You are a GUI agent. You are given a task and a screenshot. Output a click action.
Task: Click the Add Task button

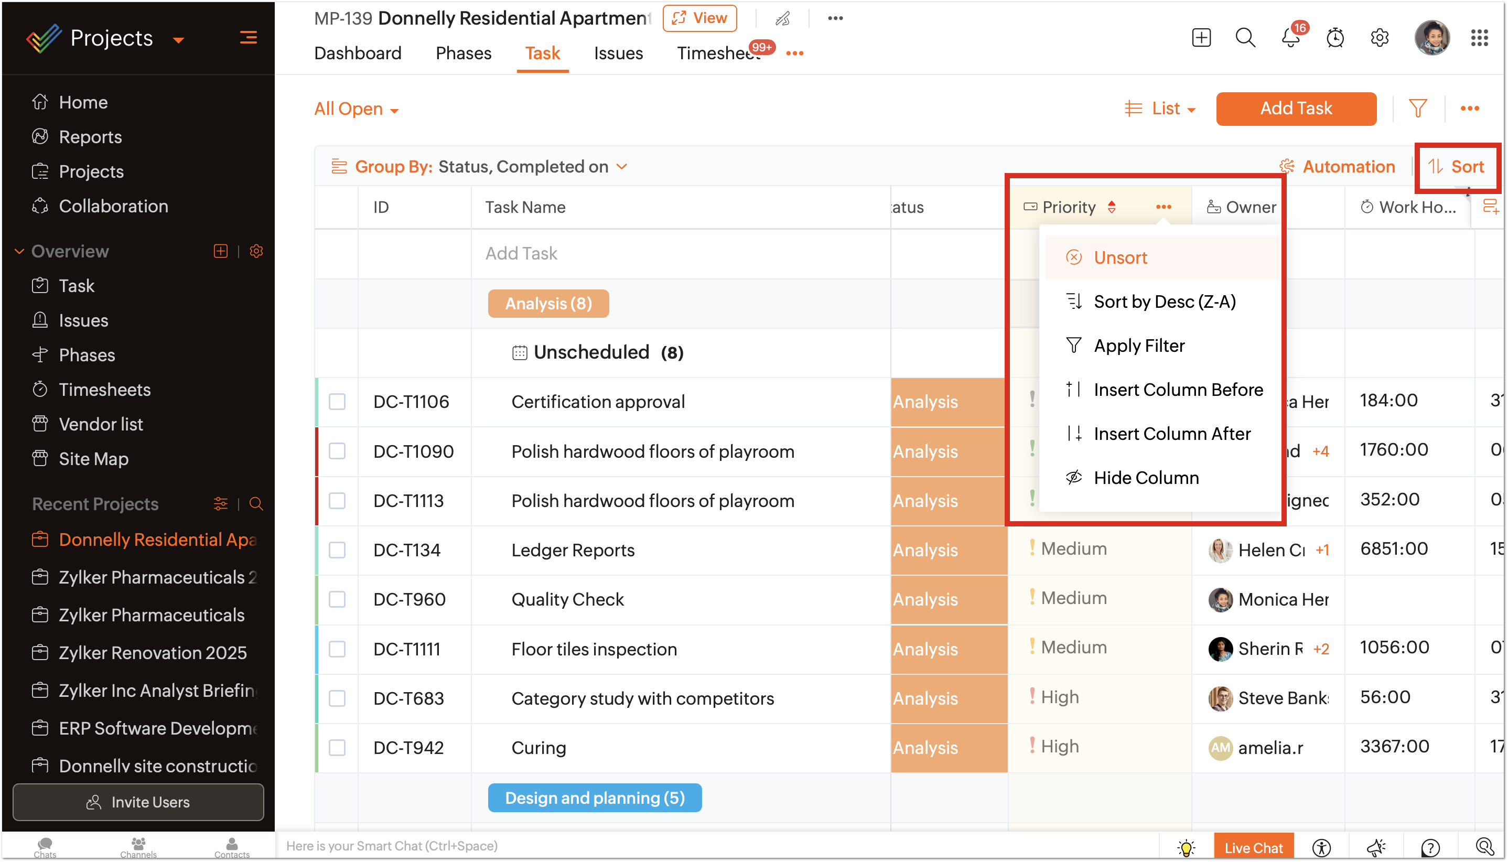1296,109
